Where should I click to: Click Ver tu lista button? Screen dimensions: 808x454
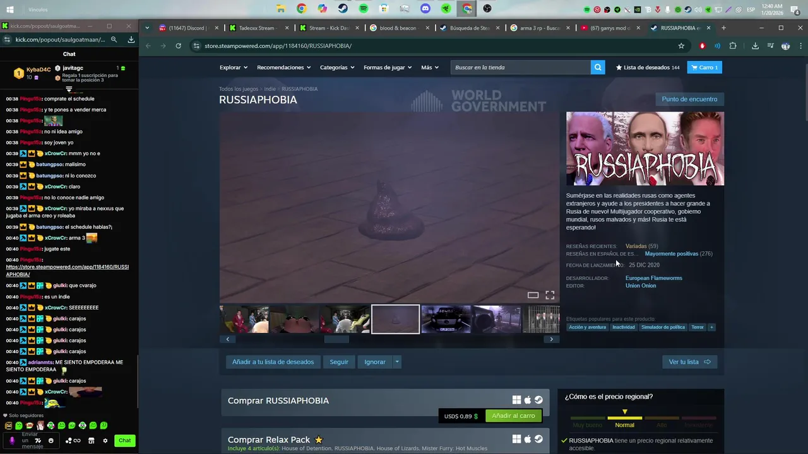click(x=689, y=362)
